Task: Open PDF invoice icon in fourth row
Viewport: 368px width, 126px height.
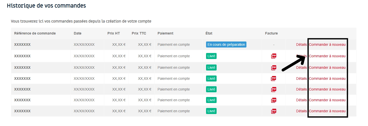Action: point(274,78)
